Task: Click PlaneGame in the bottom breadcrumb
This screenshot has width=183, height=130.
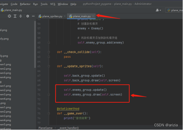Action: click(x=45, y=128)
